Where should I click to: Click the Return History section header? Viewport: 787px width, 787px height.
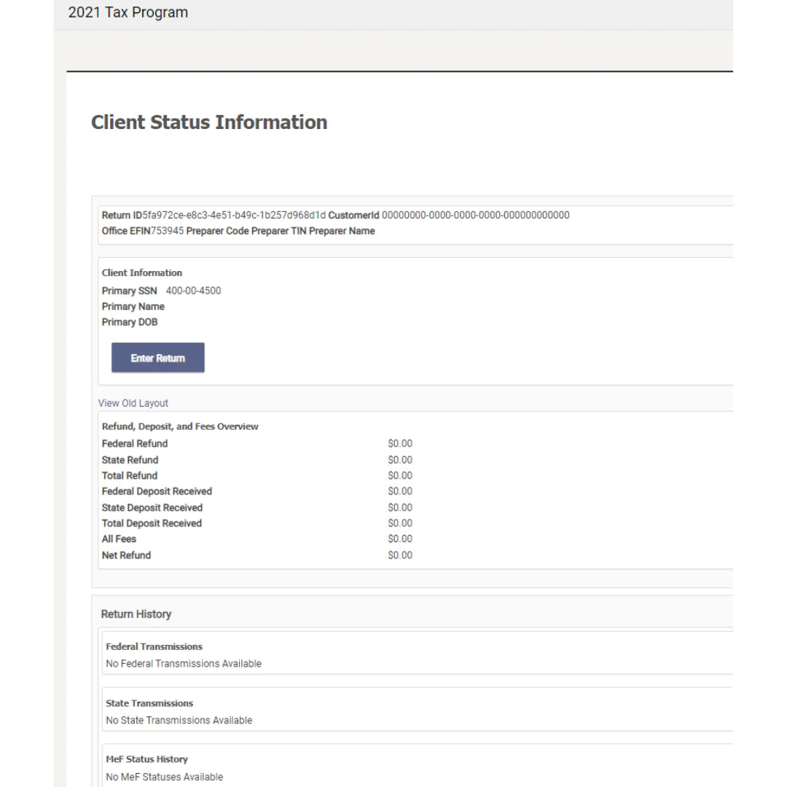136,614
